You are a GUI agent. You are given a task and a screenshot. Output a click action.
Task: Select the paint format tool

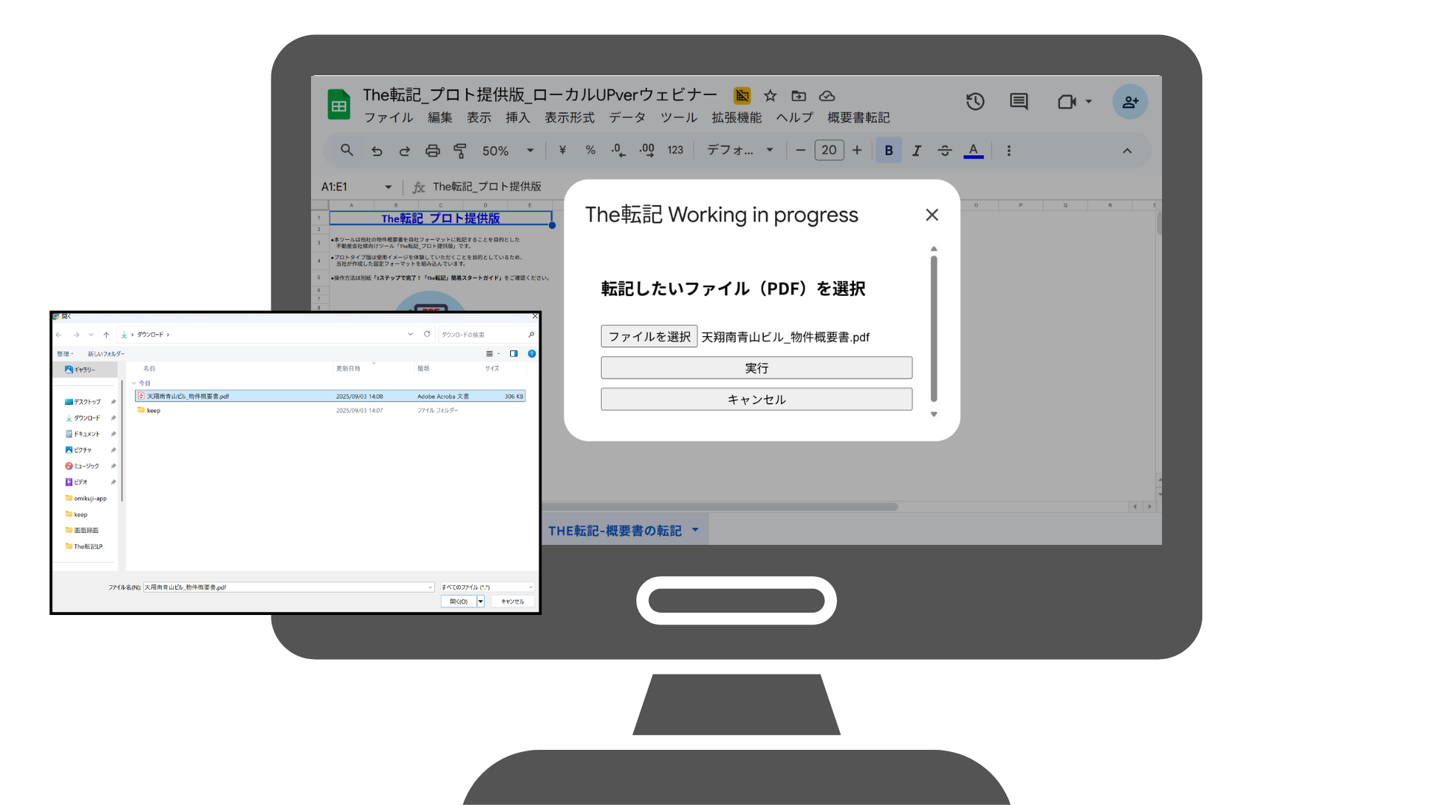click(460, 150)
